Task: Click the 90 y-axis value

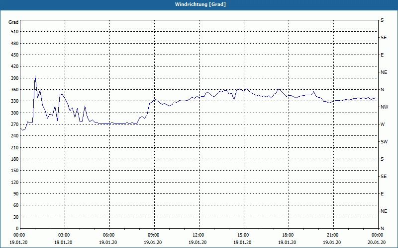Action: click(x=16, y=193)
